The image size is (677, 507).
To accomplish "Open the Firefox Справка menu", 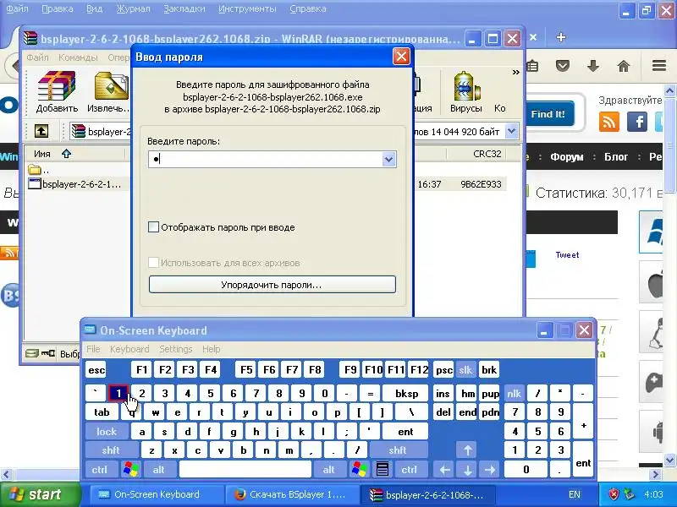I will (x=308, y=8).
